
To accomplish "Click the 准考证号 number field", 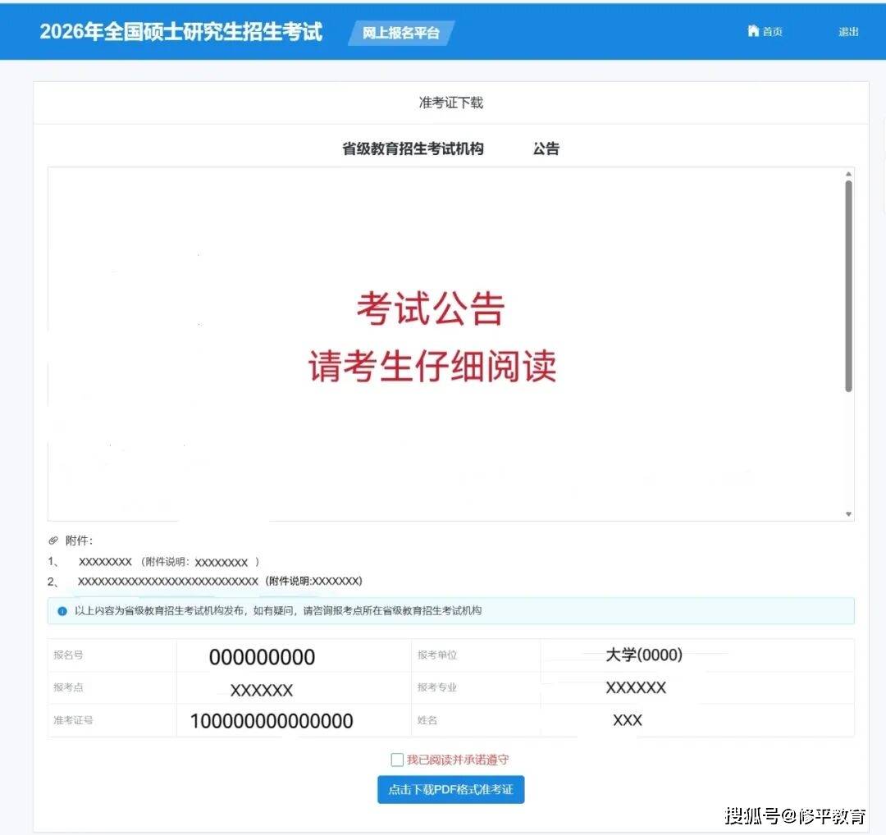I will [272, 721].
